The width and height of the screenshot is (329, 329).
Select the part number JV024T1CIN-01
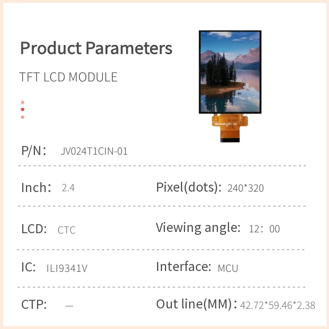[94, 151]
